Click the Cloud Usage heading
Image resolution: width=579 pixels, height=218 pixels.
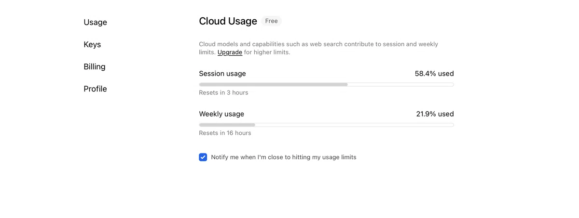point(228,21)
